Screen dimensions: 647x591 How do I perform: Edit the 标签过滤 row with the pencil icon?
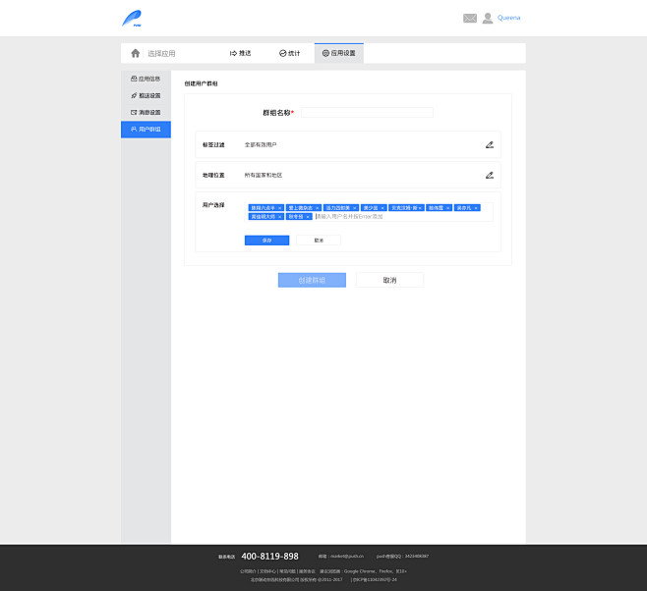pos(490,144)
